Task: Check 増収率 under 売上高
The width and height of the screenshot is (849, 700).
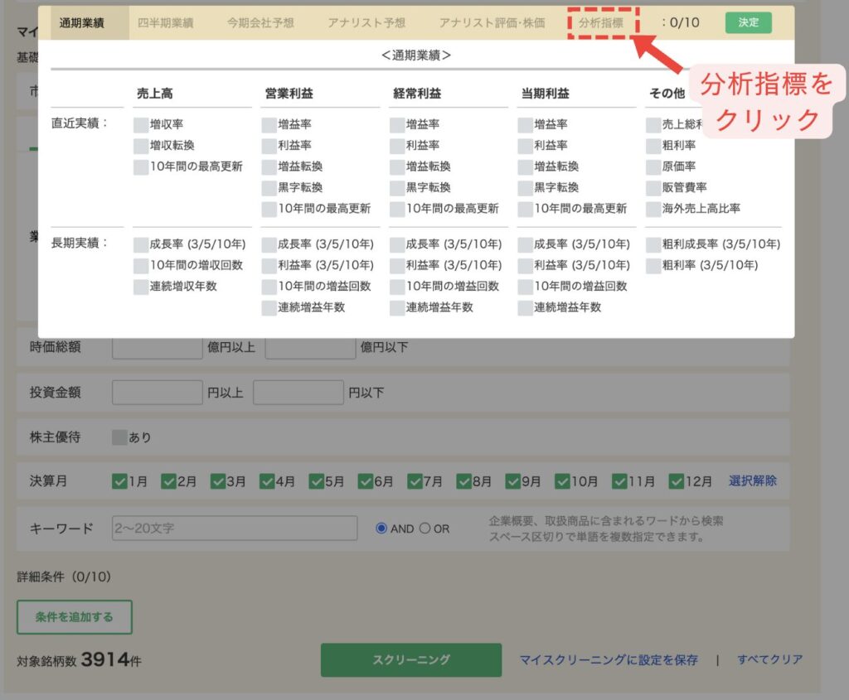Action: (141, 125)
